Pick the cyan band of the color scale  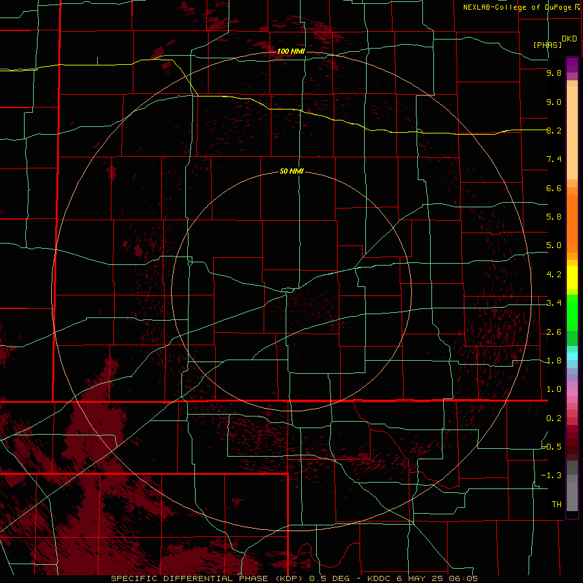click(572, 356)
